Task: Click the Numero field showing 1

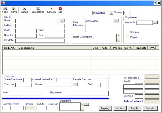Action: click(x=127, y=13)
